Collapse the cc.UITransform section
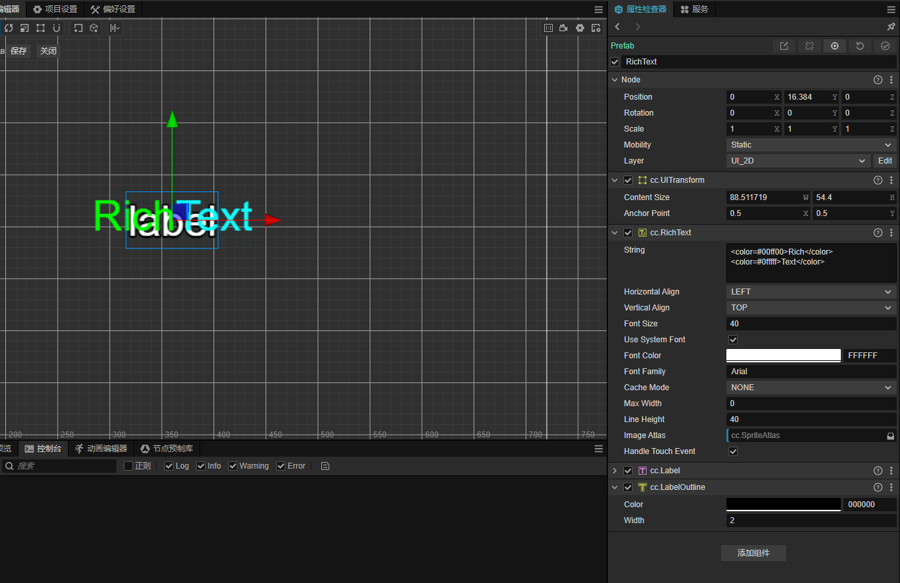900x583 pixels. point(615,180)
